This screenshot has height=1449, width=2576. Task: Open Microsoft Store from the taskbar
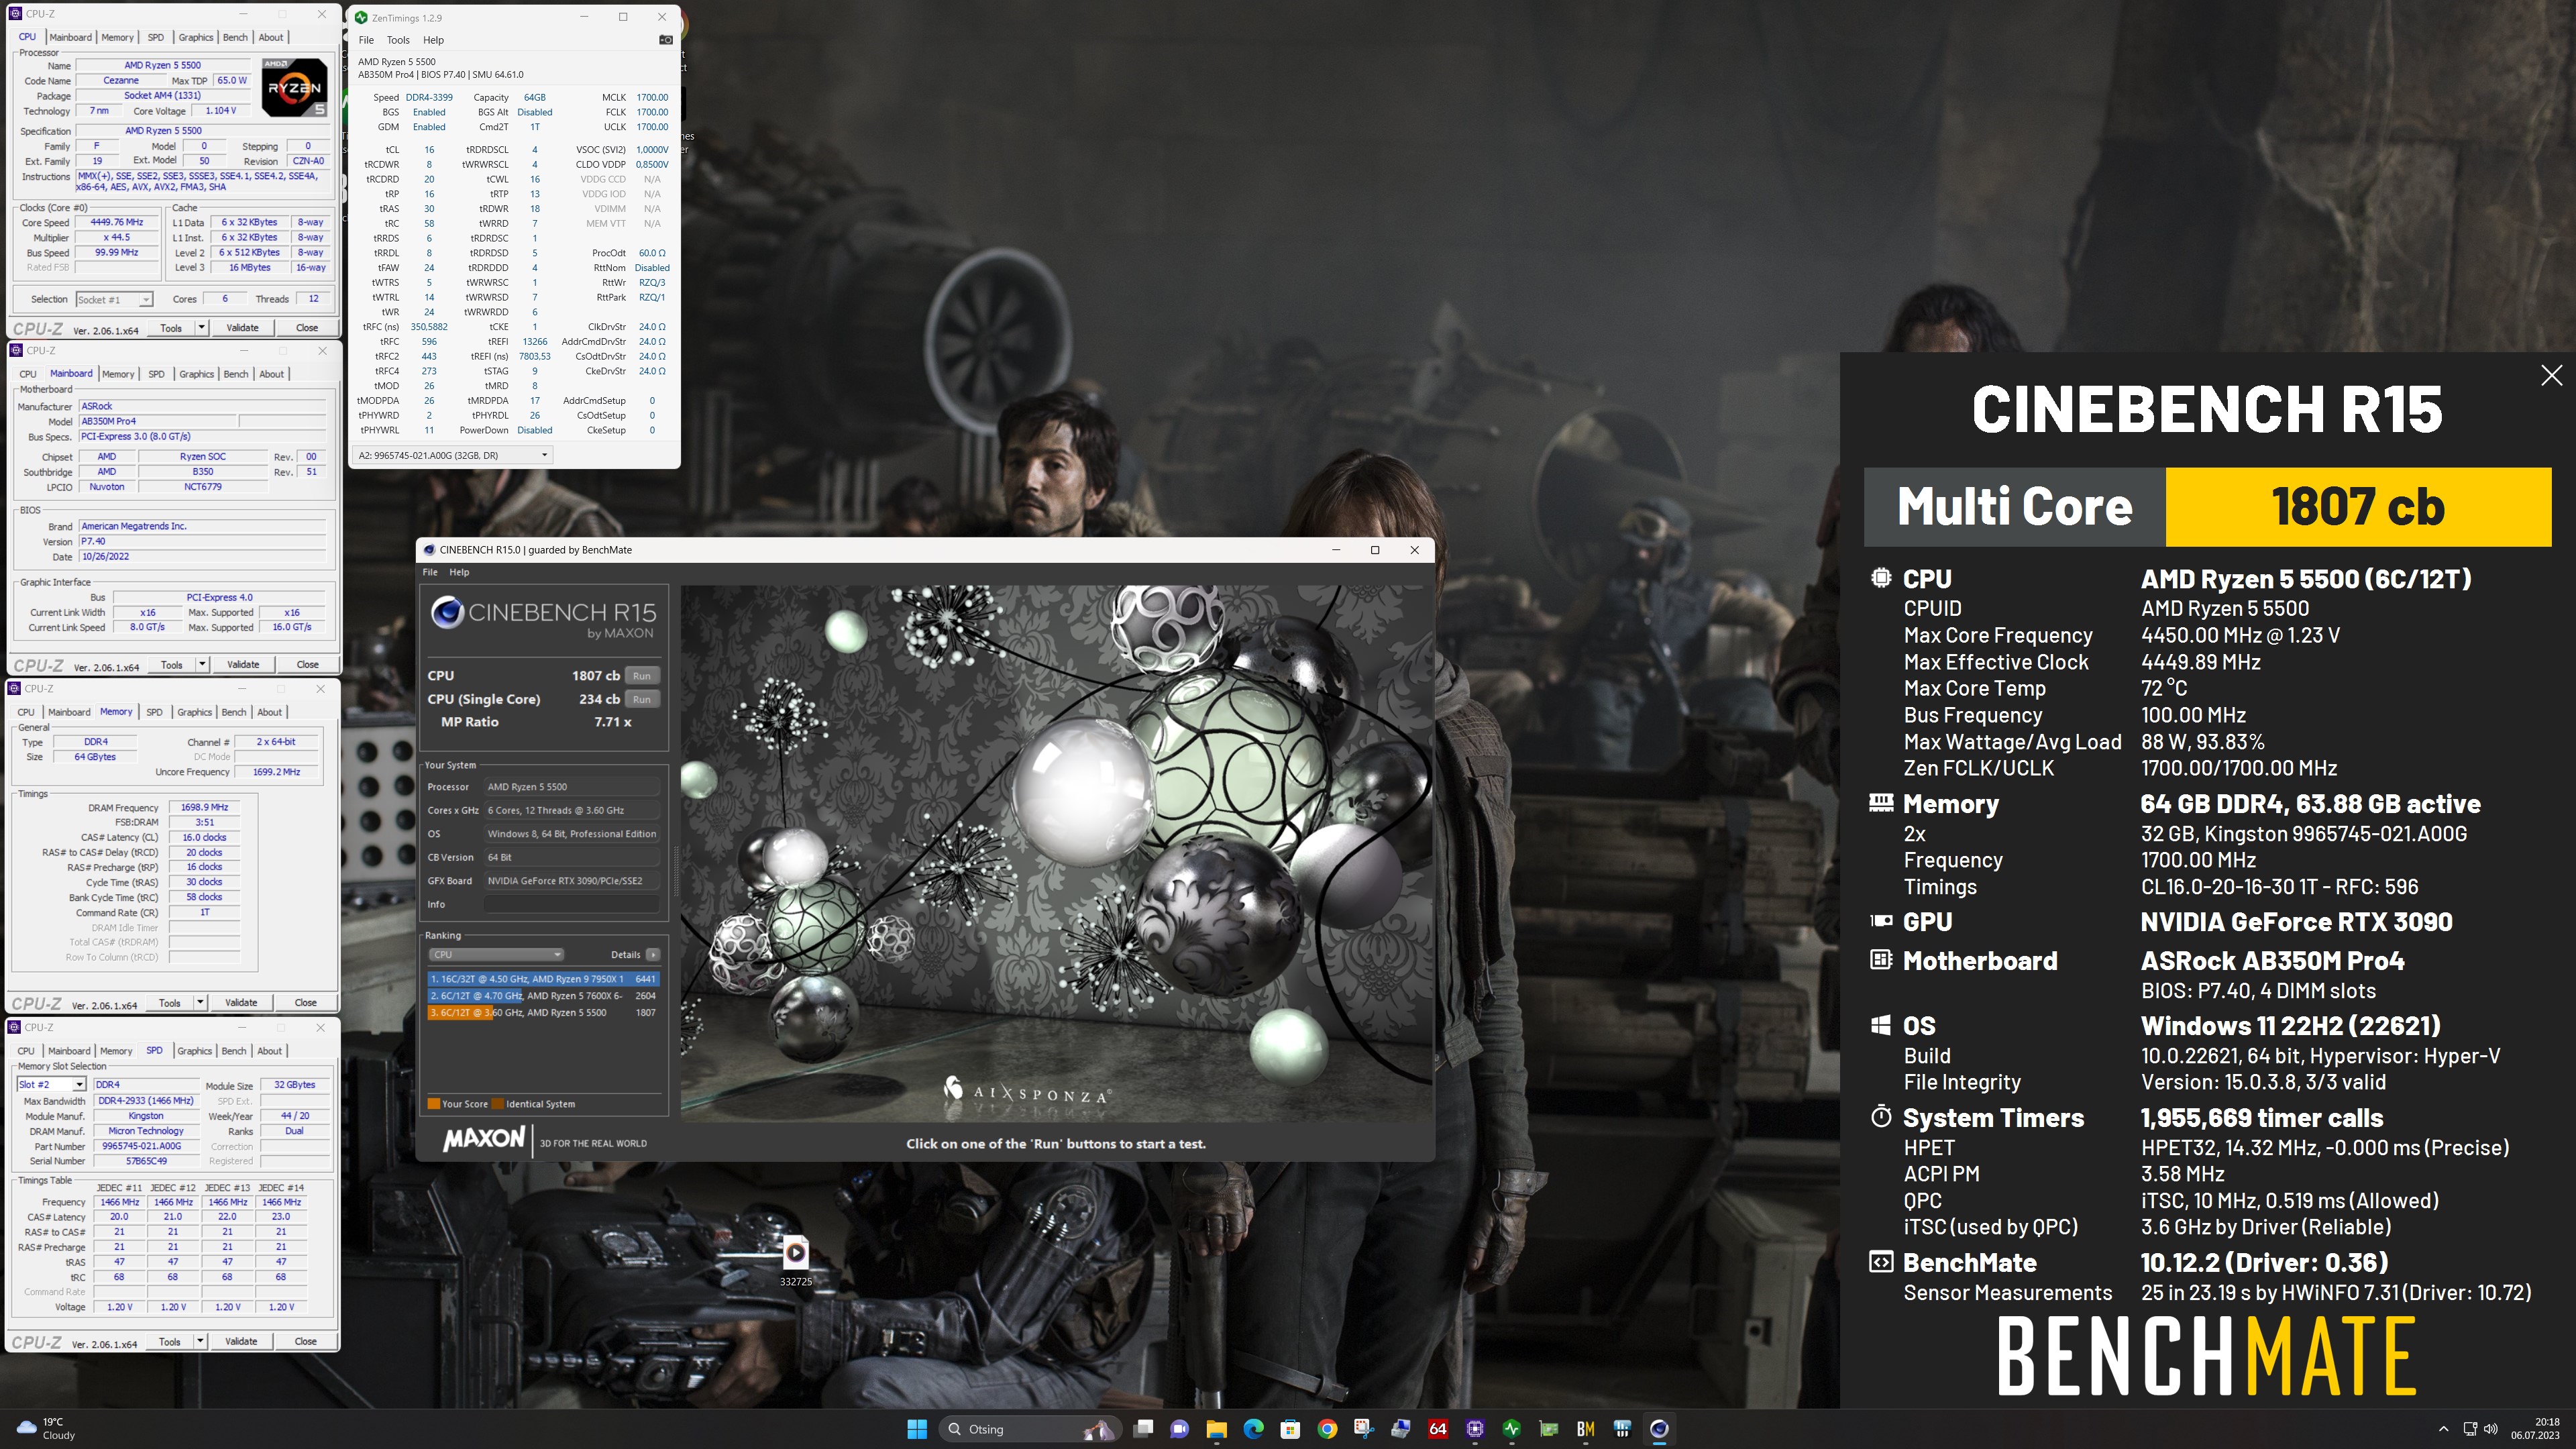point(1290,1428)
